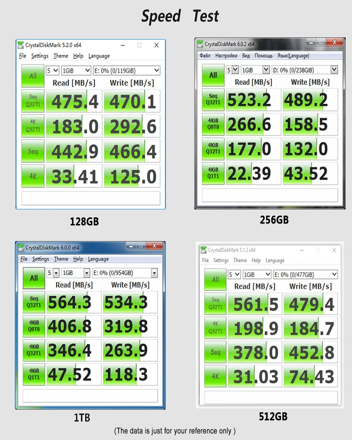Click the 564.3 read result value
Screen dimensions: 352x440
[73, 302]
